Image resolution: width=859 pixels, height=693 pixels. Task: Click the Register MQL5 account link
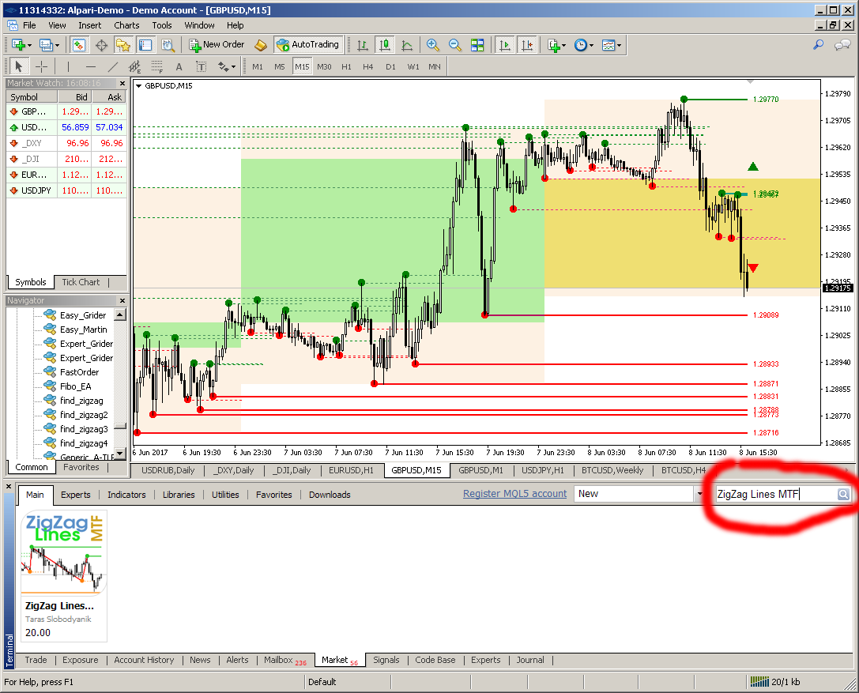(x=515, y=494)
